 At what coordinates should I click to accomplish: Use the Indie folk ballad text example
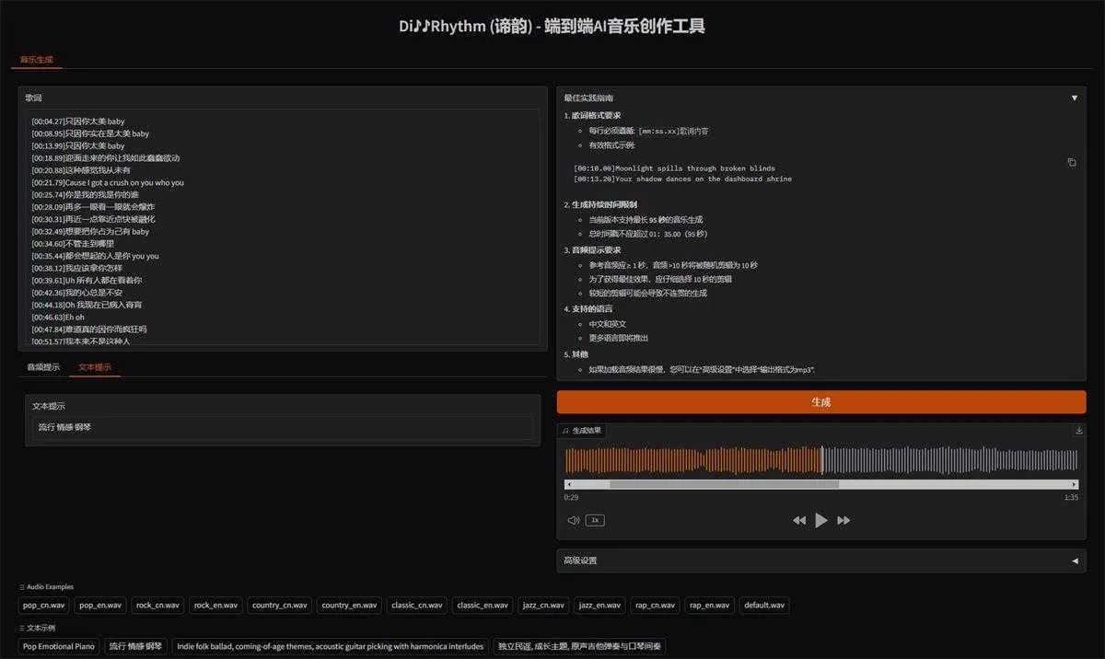[330, 646]
